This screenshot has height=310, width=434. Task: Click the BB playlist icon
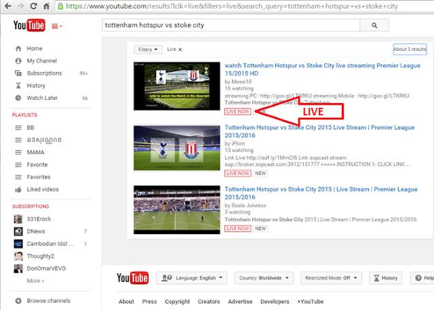click(x=18, y=128)
